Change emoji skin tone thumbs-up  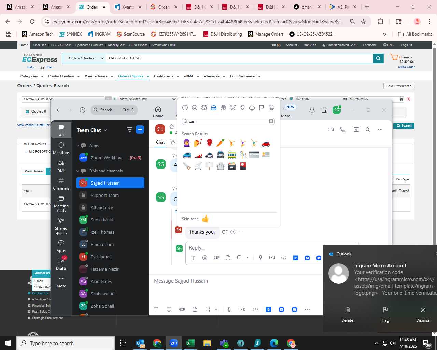(205, 219)
